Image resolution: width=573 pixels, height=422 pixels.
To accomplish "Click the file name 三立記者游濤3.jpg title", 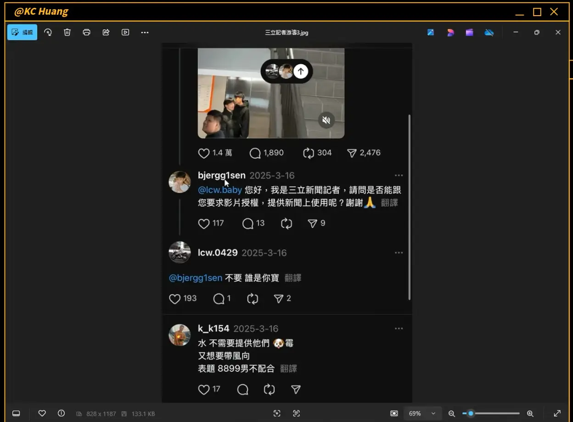I will coord(286,33).
